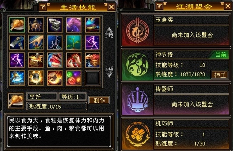Select the 神农侍 guild emblem
Image resolution: width=233 pixels, height=151 pixels.
tap(137, 65)
